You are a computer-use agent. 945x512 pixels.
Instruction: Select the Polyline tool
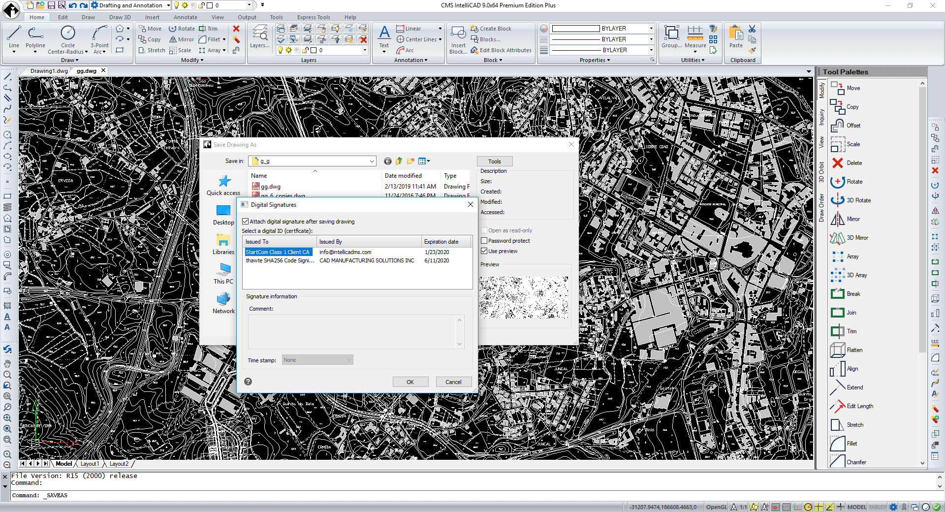pos(35,38)
